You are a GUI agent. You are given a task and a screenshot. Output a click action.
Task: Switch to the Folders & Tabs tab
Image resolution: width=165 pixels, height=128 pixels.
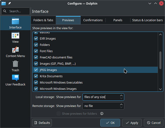[x=43, y=20]
